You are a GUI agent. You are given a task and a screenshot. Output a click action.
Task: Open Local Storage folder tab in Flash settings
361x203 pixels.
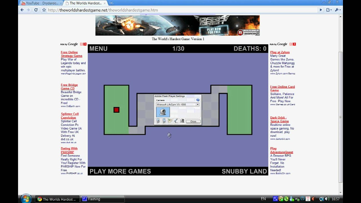[x=170, y=121]
